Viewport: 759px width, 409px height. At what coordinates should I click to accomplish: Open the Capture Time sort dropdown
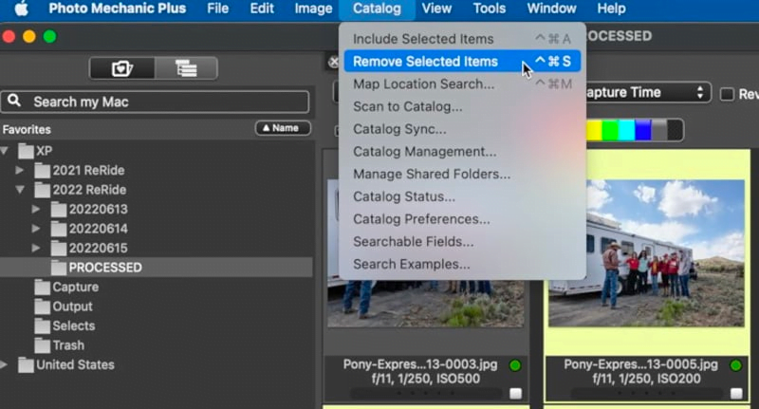click(x=648, y=92)
